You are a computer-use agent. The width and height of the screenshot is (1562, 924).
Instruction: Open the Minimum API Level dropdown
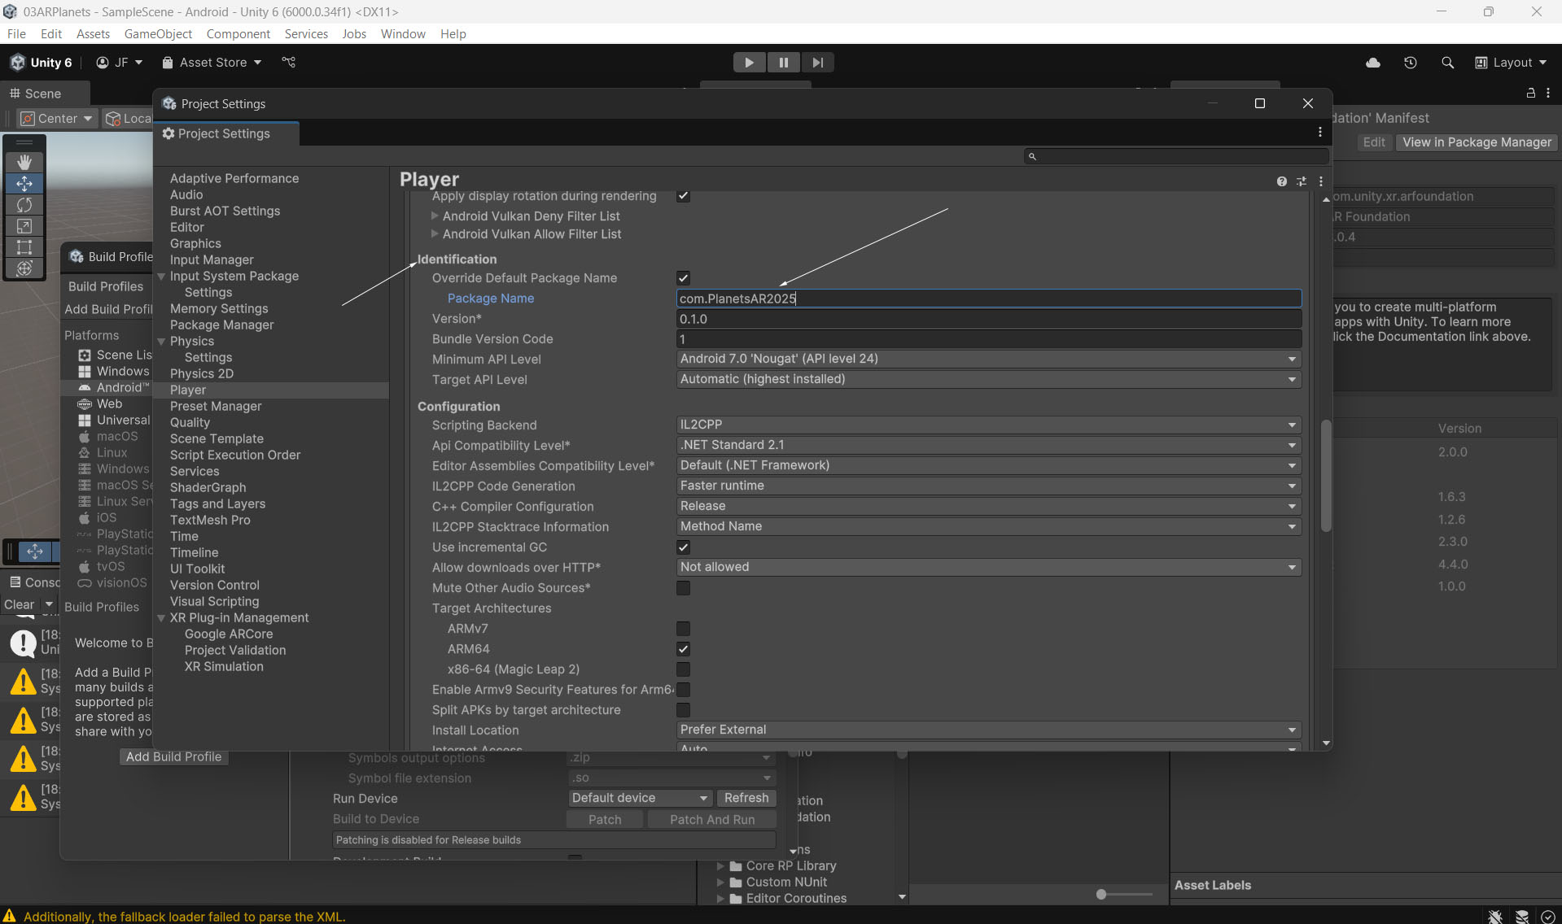[988, 359]
